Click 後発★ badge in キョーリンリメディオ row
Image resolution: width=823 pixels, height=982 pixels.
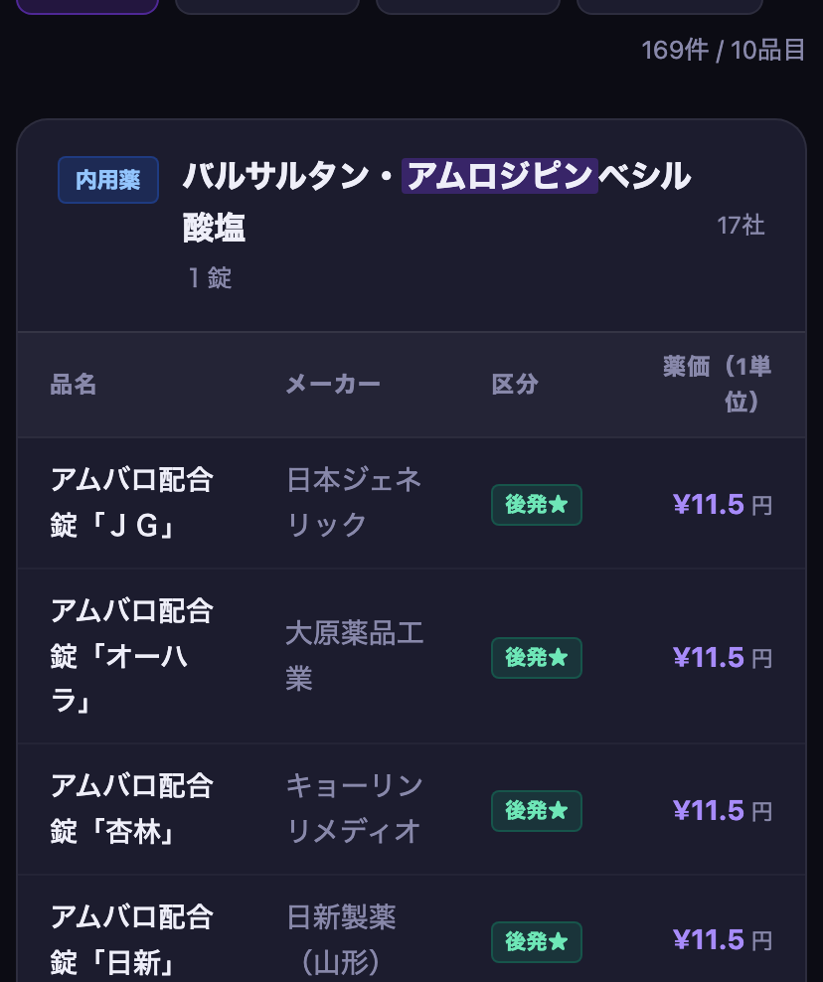[x=536, y=811]
